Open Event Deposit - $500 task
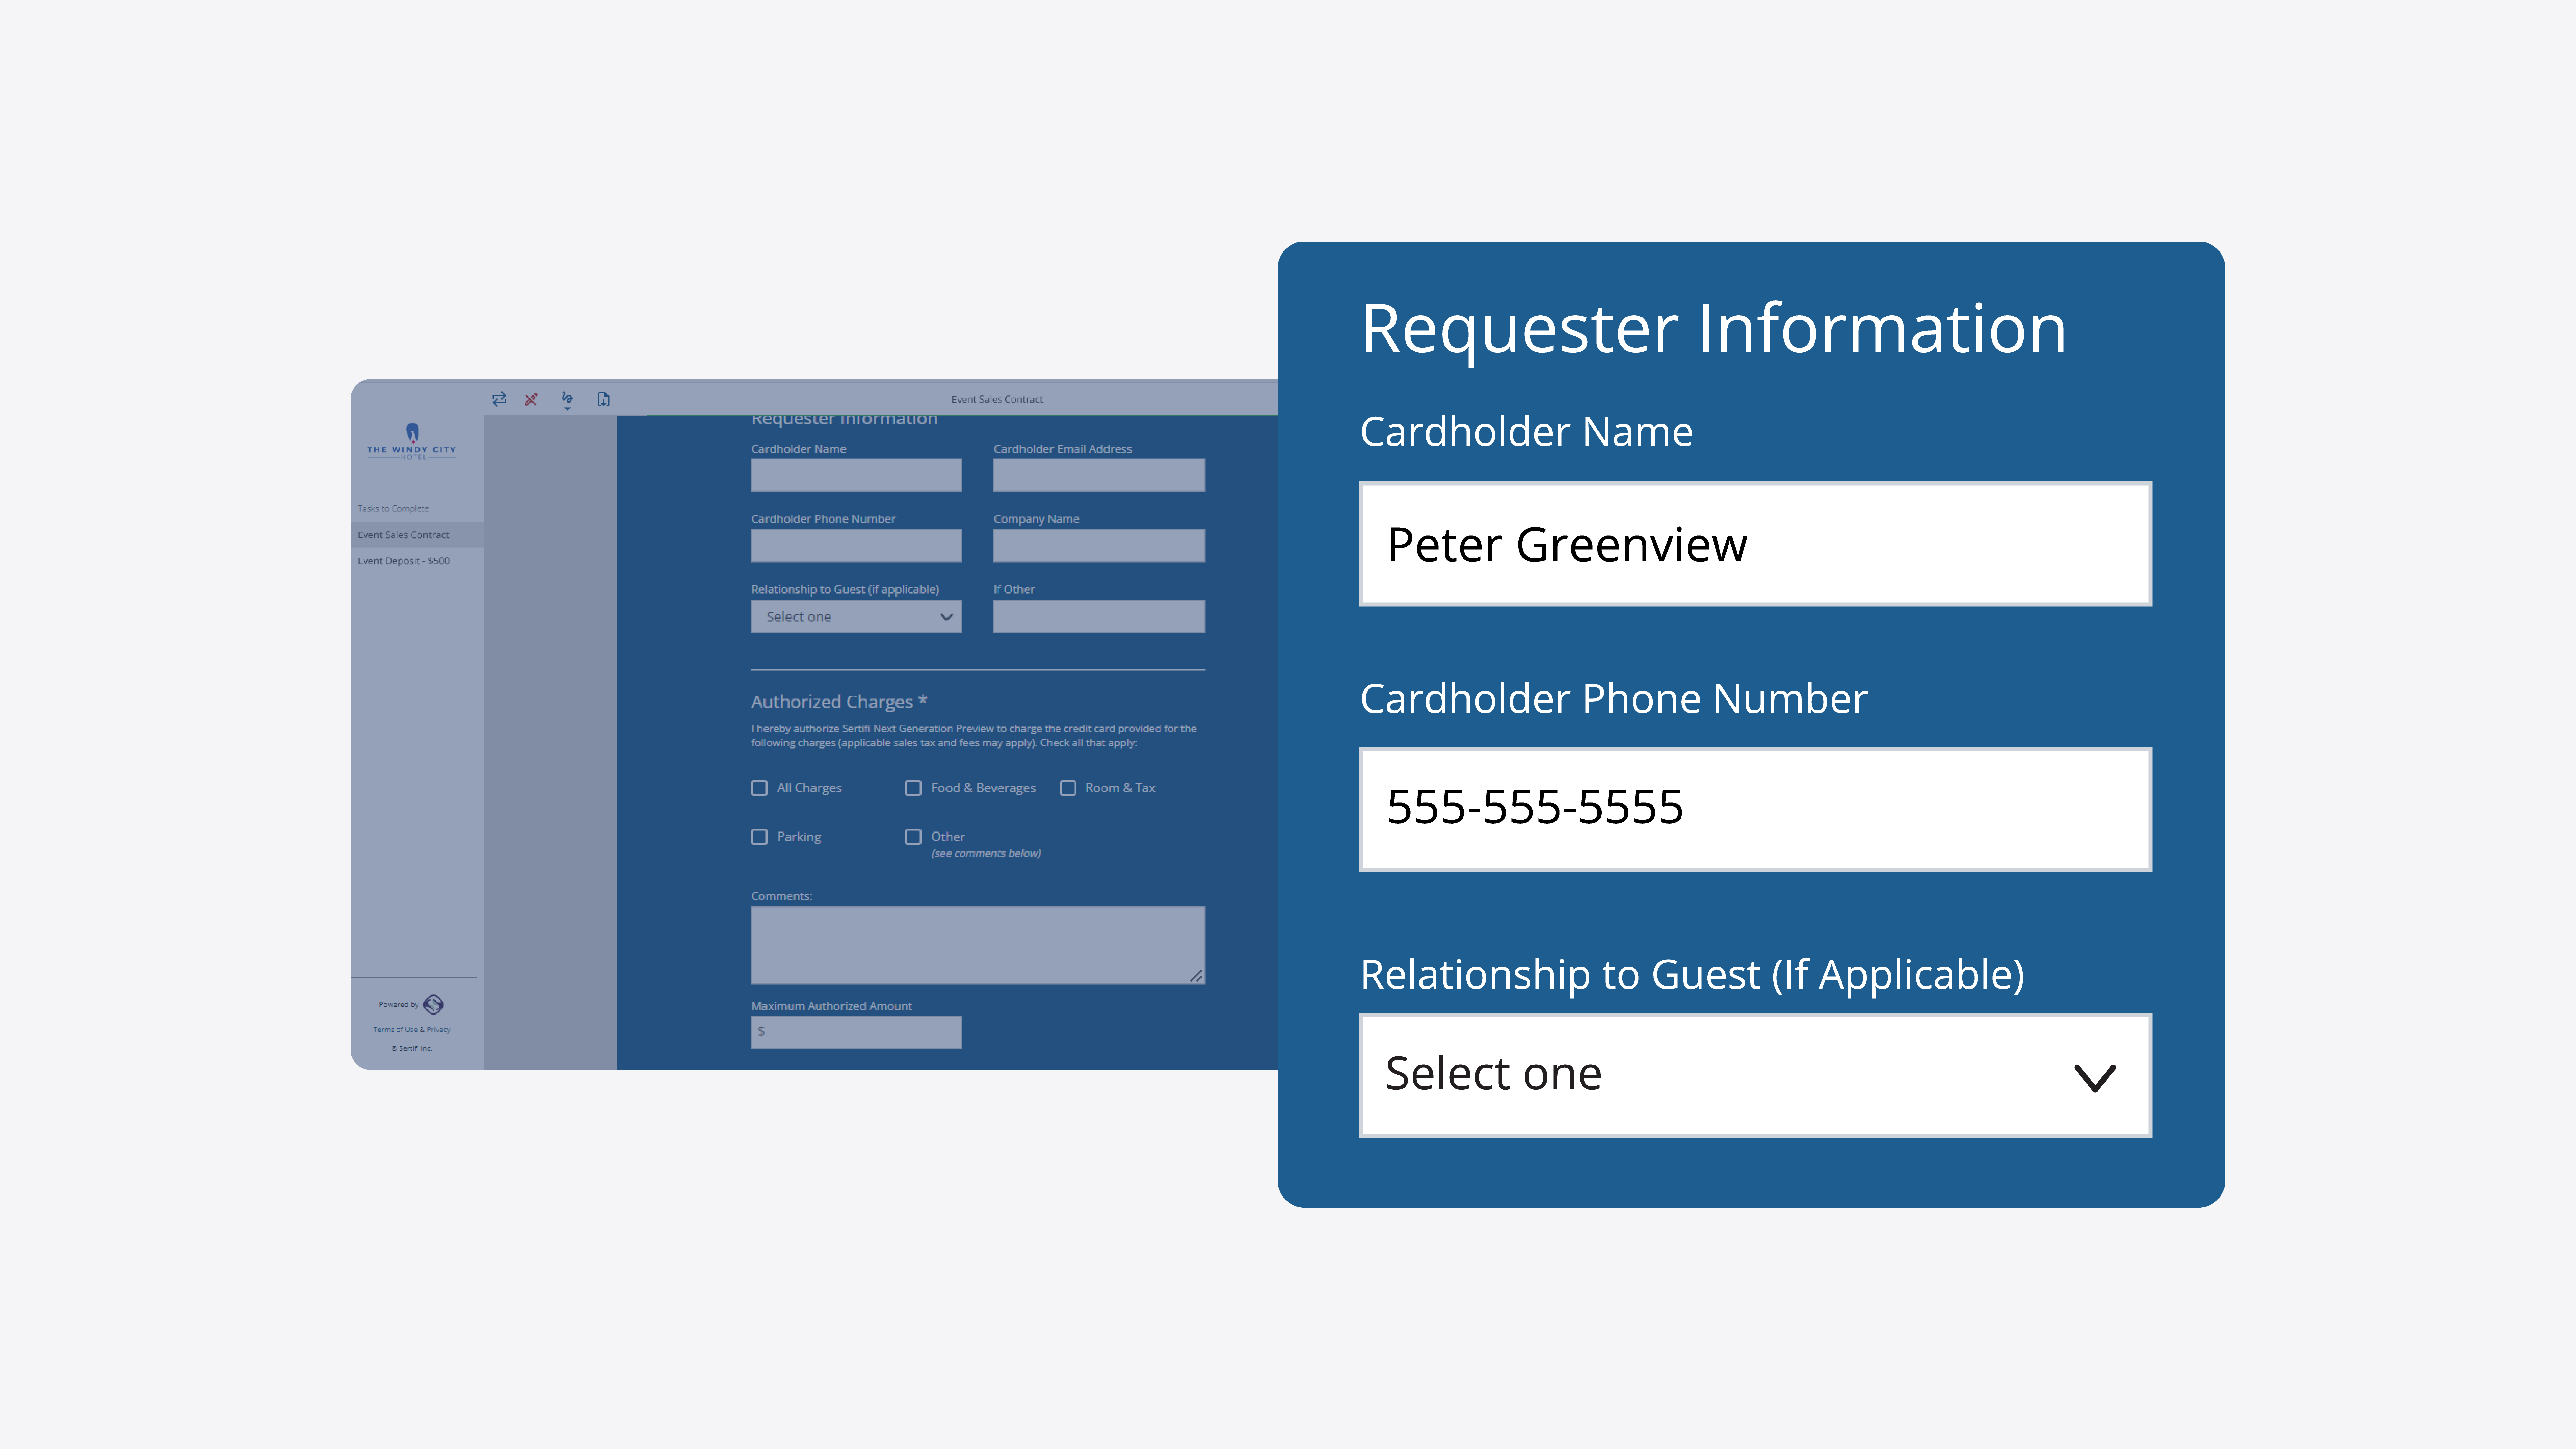 [404, 561]
